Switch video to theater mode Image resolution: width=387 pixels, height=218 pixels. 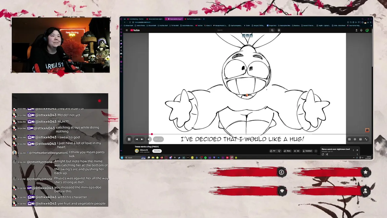click(x=360, y=139)
